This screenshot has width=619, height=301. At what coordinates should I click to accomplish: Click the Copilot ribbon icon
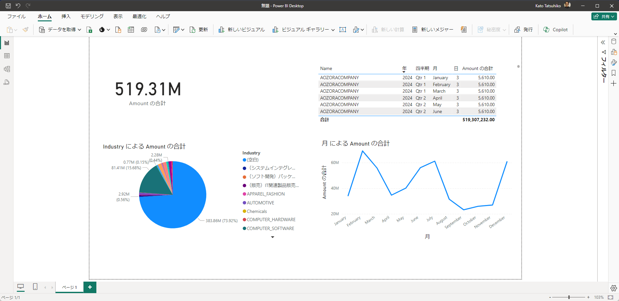[x=556, y=30]
